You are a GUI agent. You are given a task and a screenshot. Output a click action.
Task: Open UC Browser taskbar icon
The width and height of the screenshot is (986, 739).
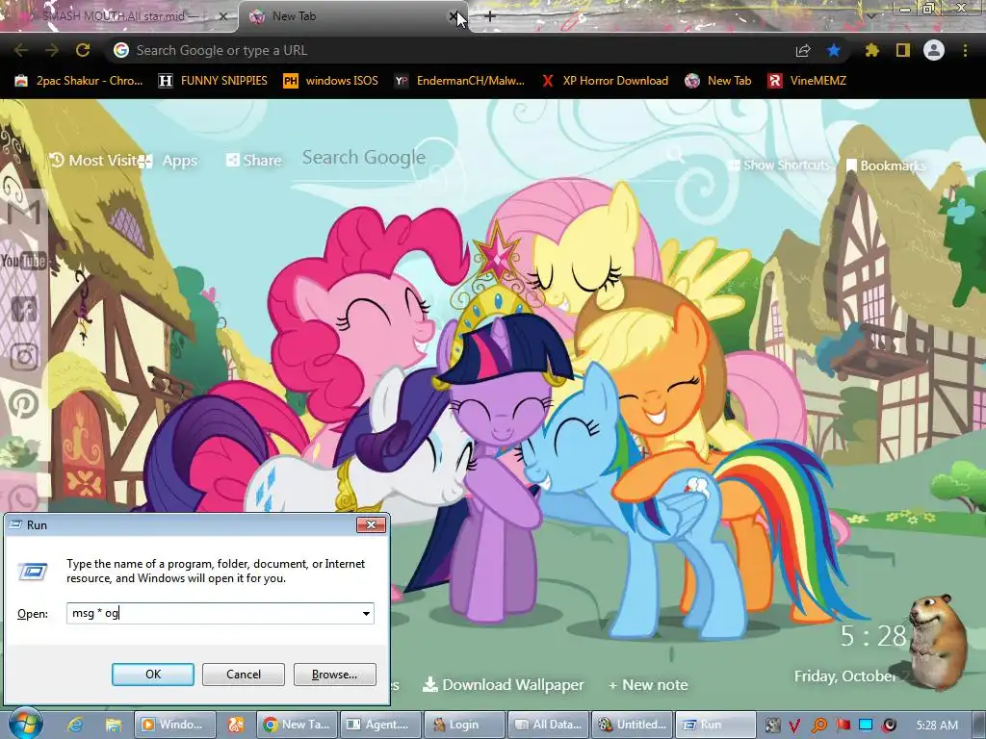point(236,725)
